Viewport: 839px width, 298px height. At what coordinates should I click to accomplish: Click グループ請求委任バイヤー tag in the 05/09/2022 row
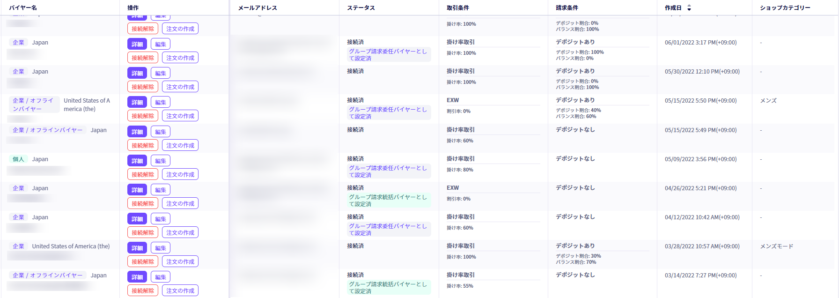pyautogui.click(x=388, y=171)
